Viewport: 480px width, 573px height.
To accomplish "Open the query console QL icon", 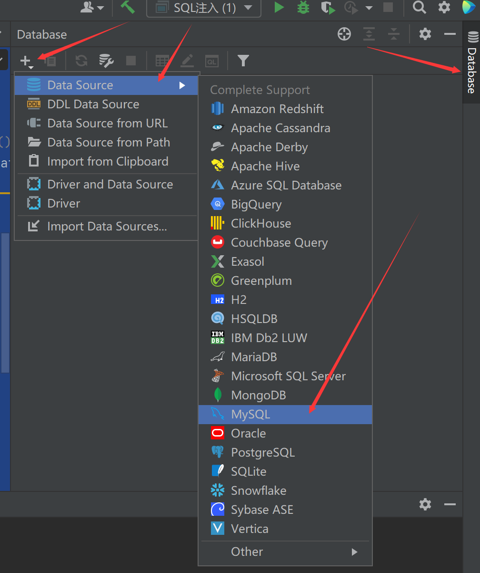I will tap(211, 61).
